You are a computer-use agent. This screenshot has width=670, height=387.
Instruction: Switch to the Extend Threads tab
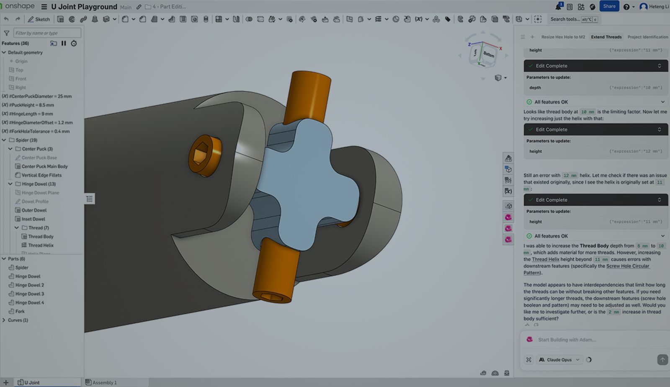606,37
